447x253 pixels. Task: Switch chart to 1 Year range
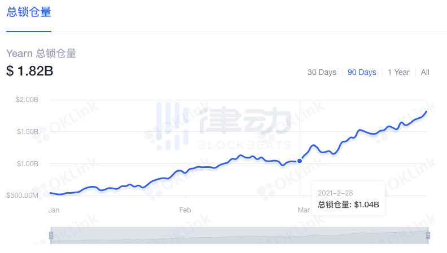tap(398, 72)
